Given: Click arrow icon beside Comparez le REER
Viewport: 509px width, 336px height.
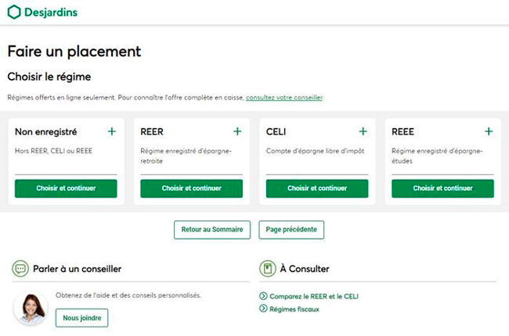Looking at the screenshot, I should tap(262, 297).
